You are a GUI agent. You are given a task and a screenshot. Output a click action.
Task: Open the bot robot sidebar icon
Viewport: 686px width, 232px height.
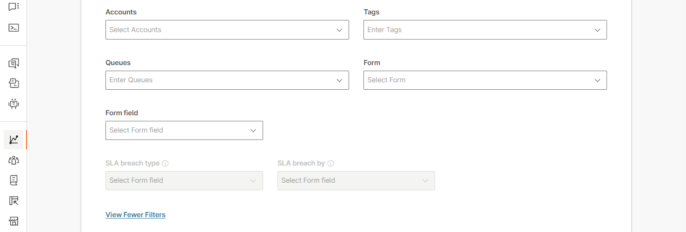coord(13,104)
